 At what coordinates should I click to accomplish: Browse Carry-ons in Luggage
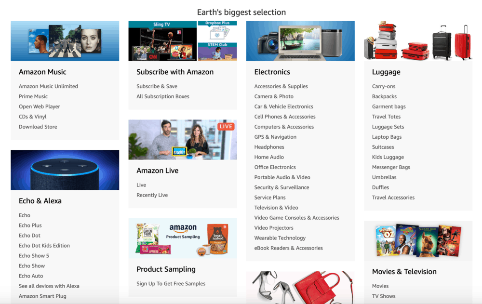(384, 86)
